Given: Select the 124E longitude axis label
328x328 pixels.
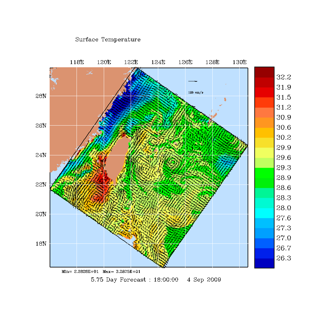Looking at the screenshot, I should [x=158, y=62].
